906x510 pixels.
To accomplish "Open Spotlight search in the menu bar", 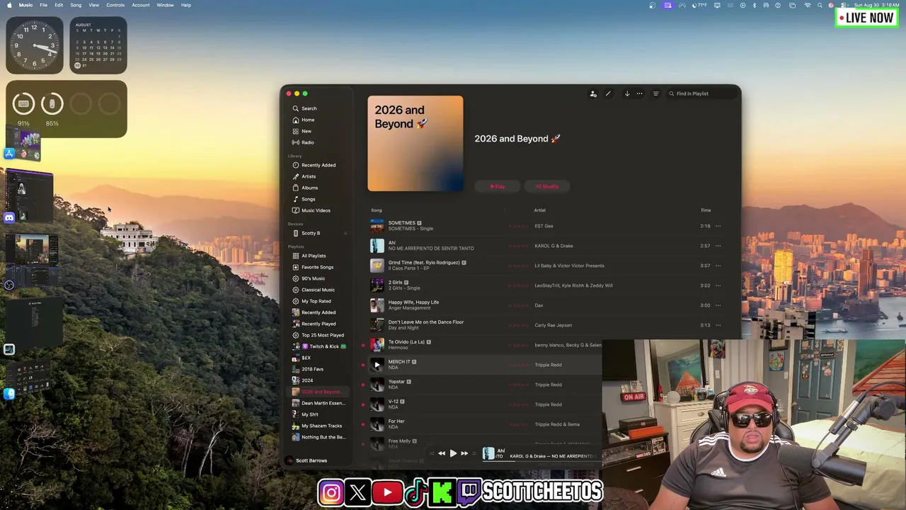I will [x=820, y=5].
